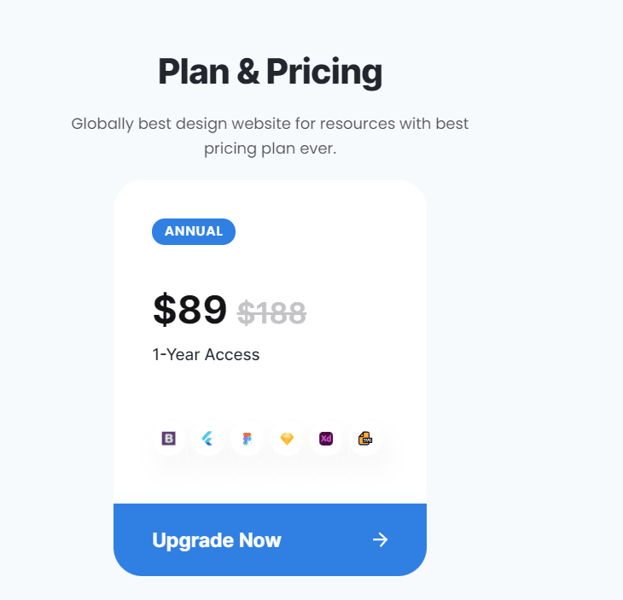
Task: Click the Bootstrap icon
Action: pyautogui.click(x=168, y=439)
